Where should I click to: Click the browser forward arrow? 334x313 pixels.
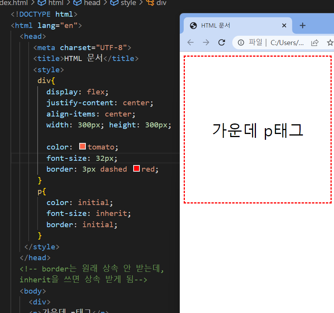[x=206, y=43]
